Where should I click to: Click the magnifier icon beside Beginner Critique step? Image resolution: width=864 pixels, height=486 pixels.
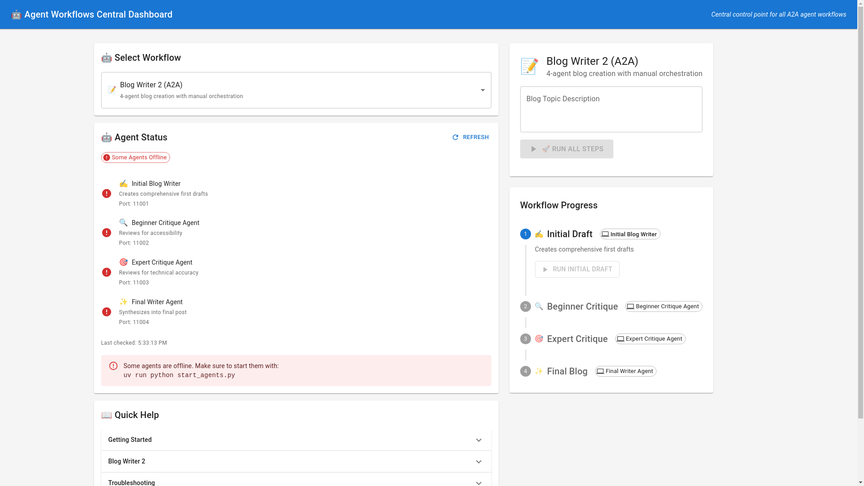[539, 306]
